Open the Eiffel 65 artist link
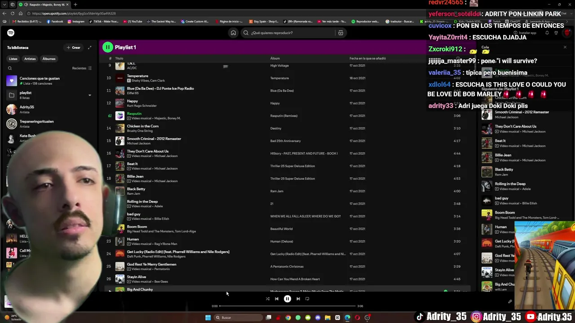Viewport: 575px width, 323px height. 133,93
